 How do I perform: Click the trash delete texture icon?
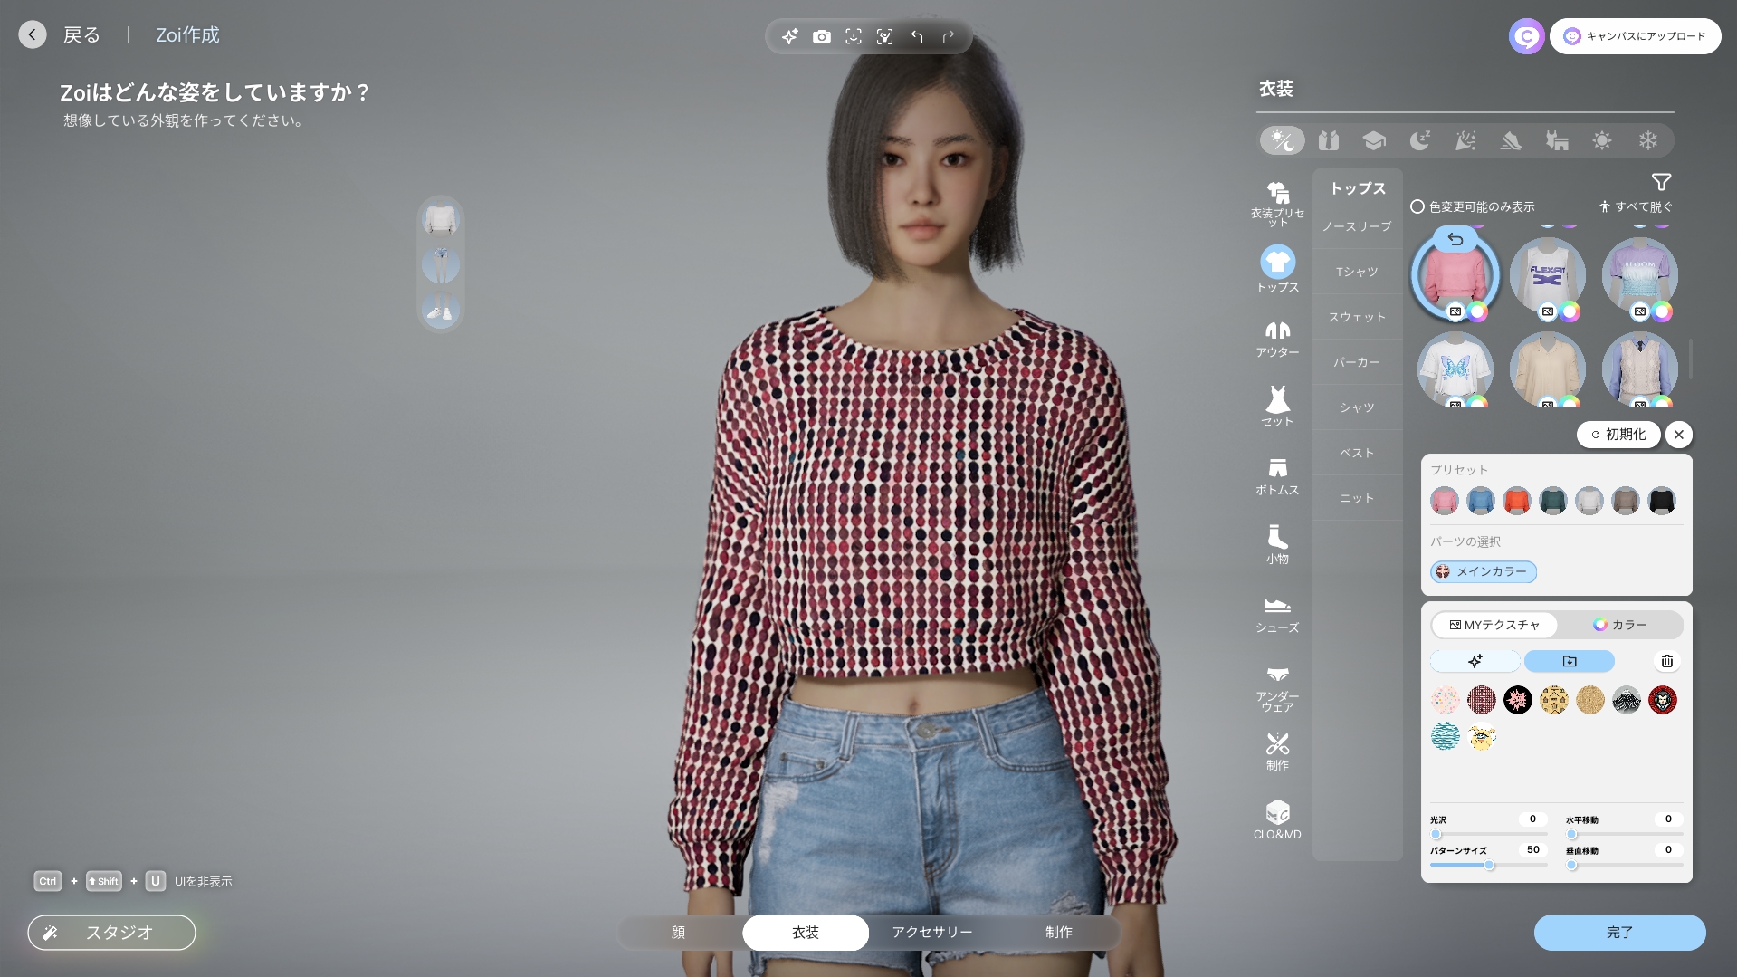point(1666,661)
